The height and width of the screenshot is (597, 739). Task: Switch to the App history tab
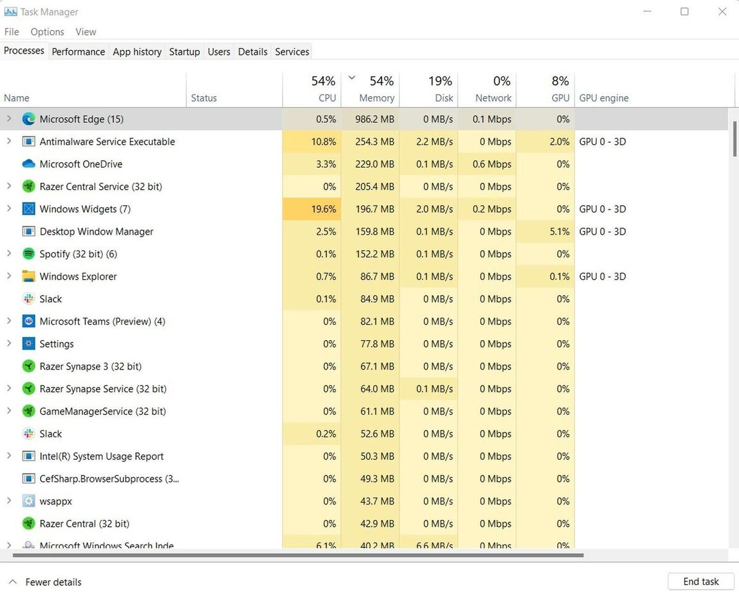point(137,52)
